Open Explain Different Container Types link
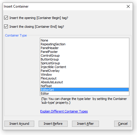 [64, 111]
